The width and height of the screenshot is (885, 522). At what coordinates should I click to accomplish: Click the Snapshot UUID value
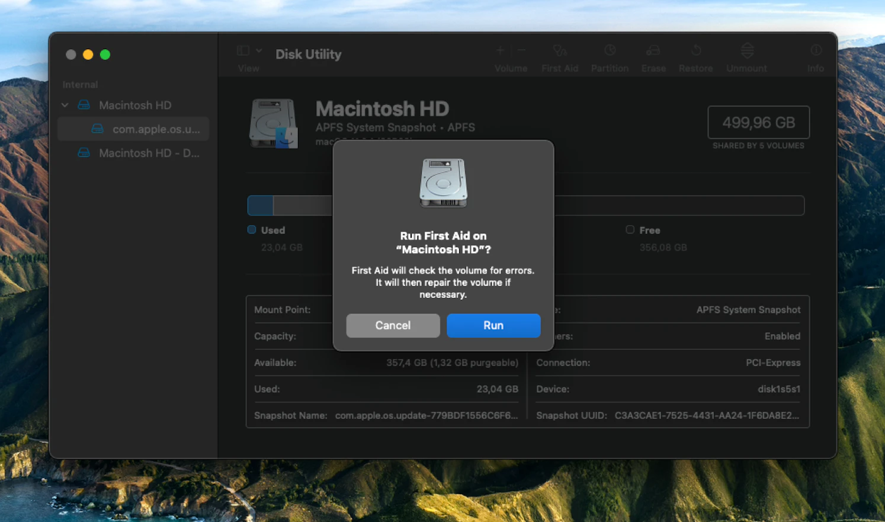point(707,415)
